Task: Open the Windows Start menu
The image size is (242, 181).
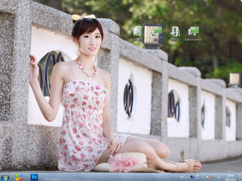Action: 5,177
